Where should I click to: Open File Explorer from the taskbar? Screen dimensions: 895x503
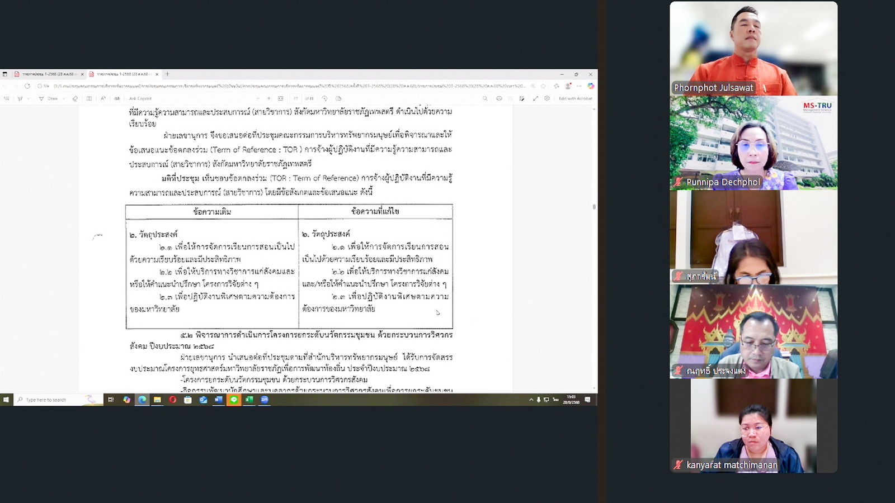pyautogui.click(x=157, y=400)
